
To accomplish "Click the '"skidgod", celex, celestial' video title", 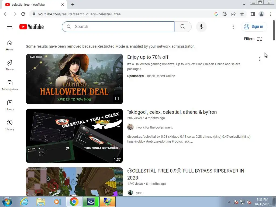I will pyautogui.click(x=172, y=112).
